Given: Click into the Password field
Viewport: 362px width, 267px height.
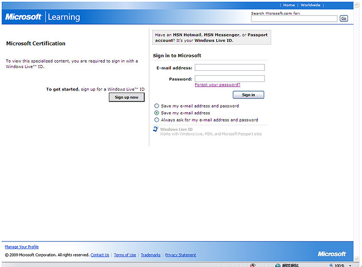Looking at the screenshot, I should coord(230,79).
